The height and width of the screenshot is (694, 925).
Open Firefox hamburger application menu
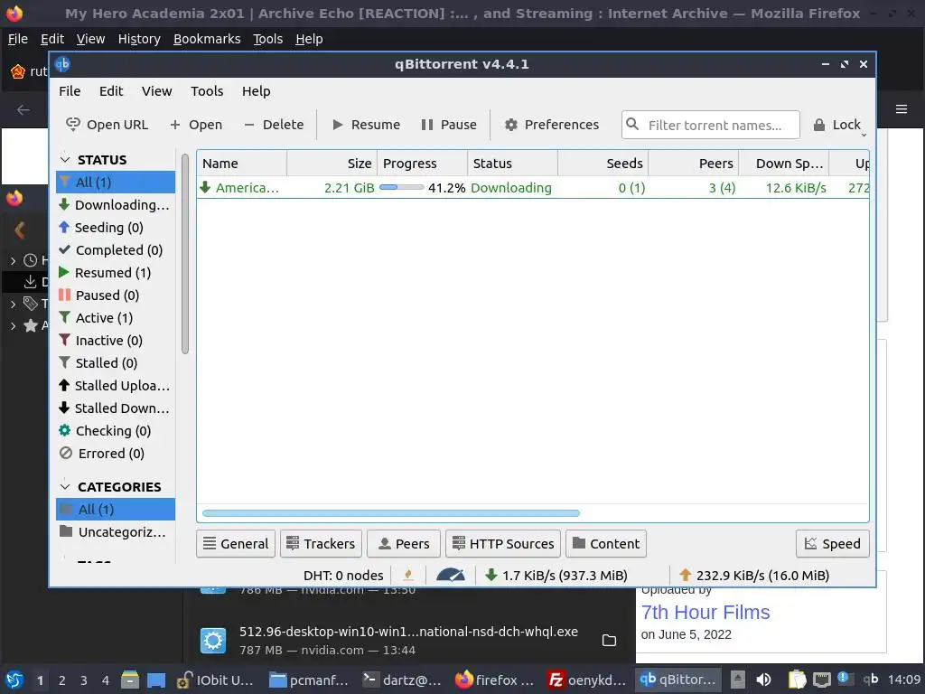pos(902,109)
